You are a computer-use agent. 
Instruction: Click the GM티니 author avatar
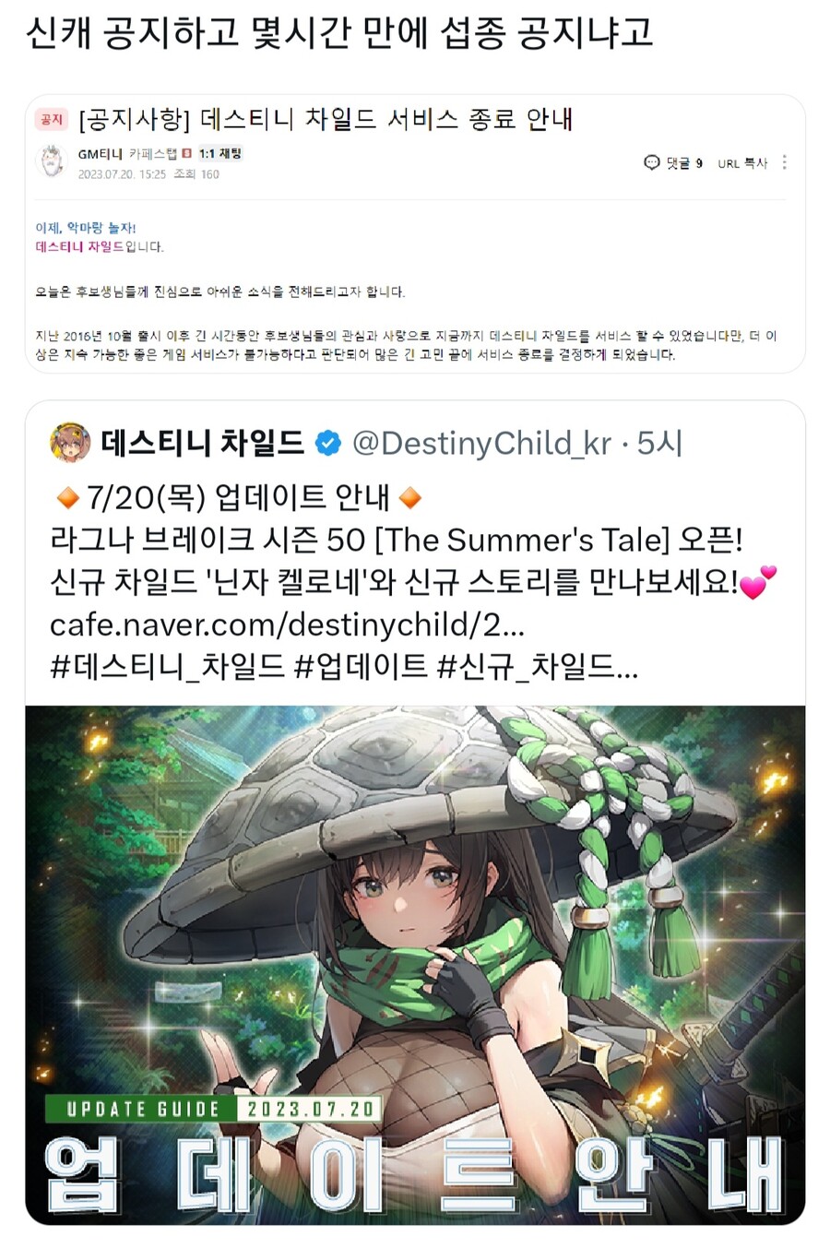(52, 161)
